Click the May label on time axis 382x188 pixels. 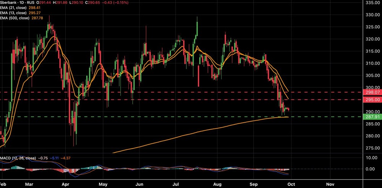click(x=103, y=184)
